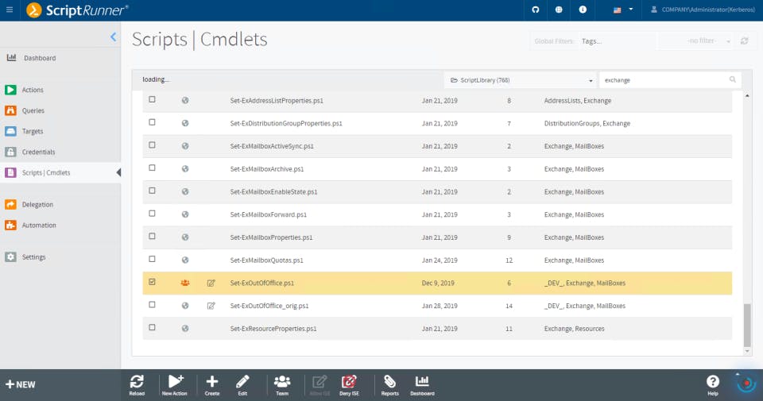Tick the Set-ExMailboxArchive.ps1 row checkbox

click(x=153, y=168)
